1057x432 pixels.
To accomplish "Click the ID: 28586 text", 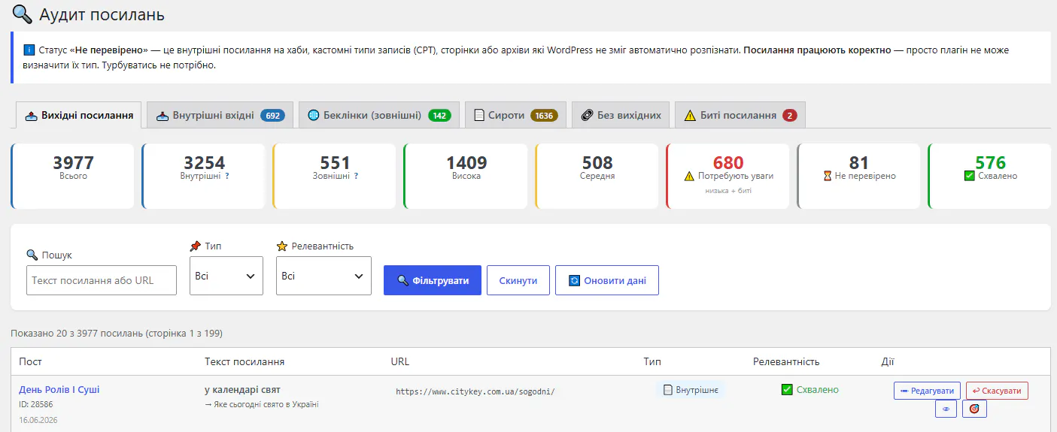I will [36, 404].
